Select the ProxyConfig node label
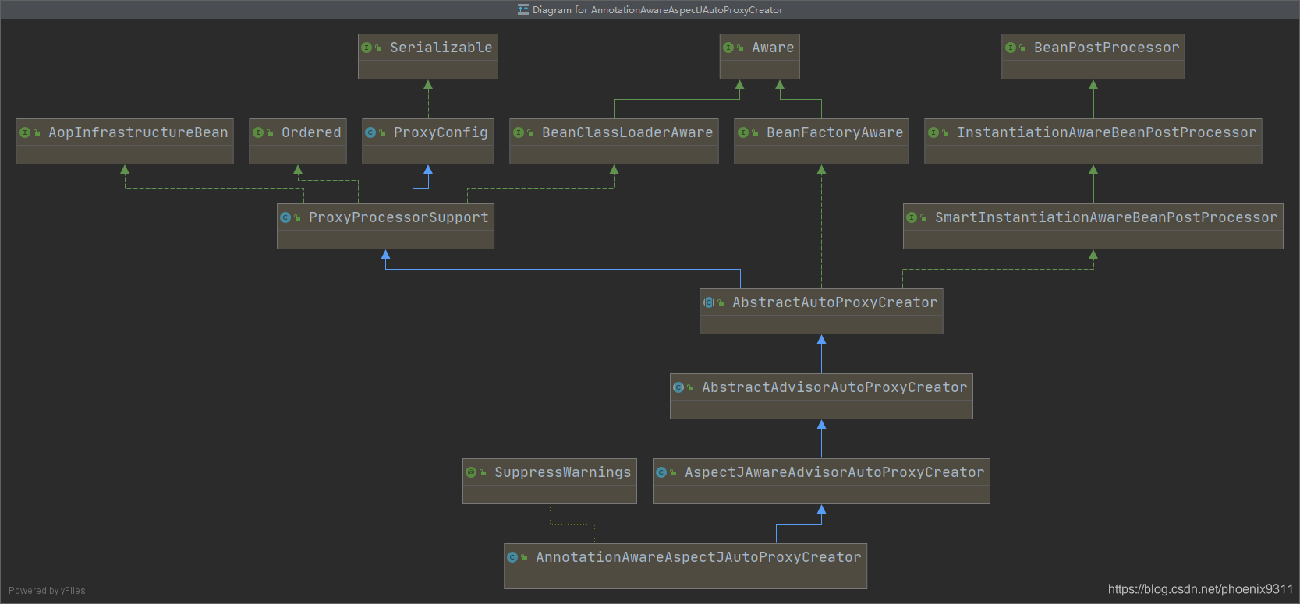The width and height of the screenshot is (1300, 604). [x=441, y=132]
